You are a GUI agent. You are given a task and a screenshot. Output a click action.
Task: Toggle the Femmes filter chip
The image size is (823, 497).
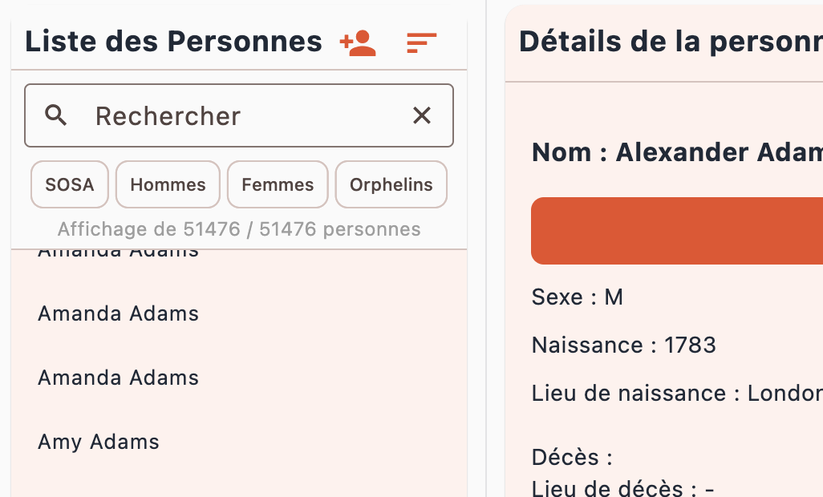(x=278, y=184)
